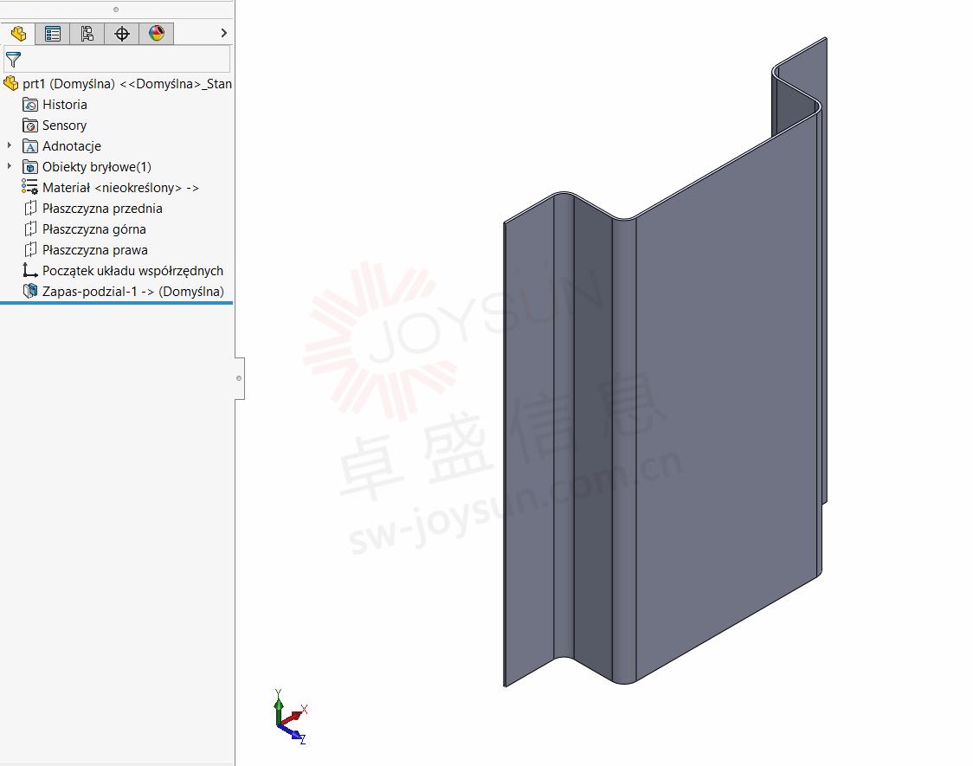Select the Obiekty bryłowe(1) folder

pyautogui.click(x=96, y=167)
